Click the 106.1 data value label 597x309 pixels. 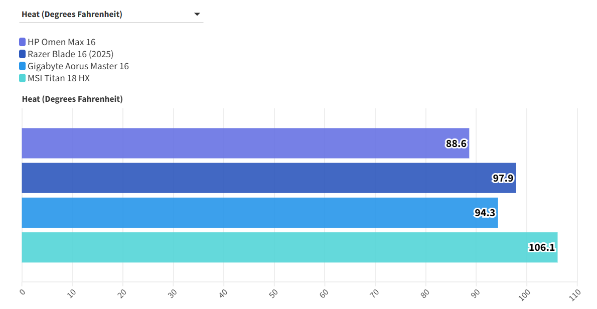(x=542, y=247)
